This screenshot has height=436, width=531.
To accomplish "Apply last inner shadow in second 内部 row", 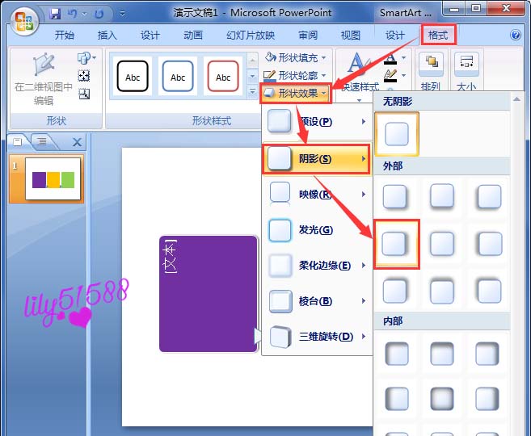I will [487, 399].
